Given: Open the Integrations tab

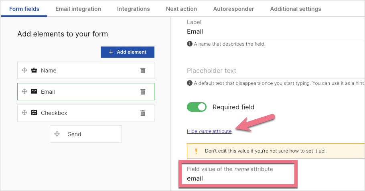Looking at the screenshot, I should coord(133,9).
